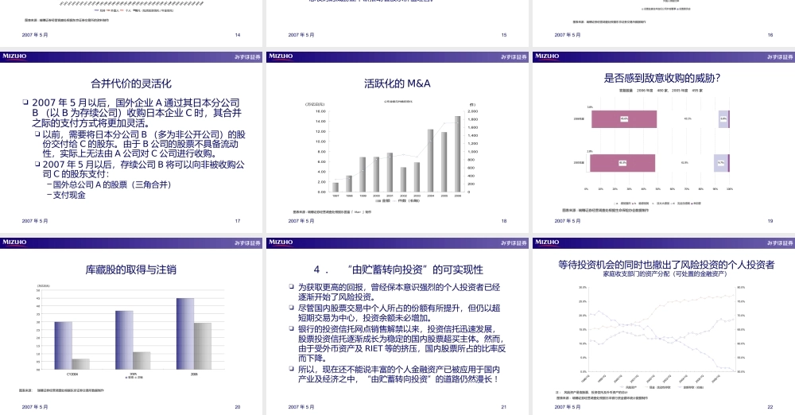Click page number 16
The width and height of the screenshot is (795, 415).
[x=770, y=35]
